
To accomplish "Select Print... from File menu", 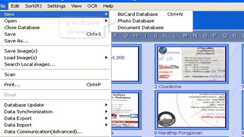I will 12,84.
